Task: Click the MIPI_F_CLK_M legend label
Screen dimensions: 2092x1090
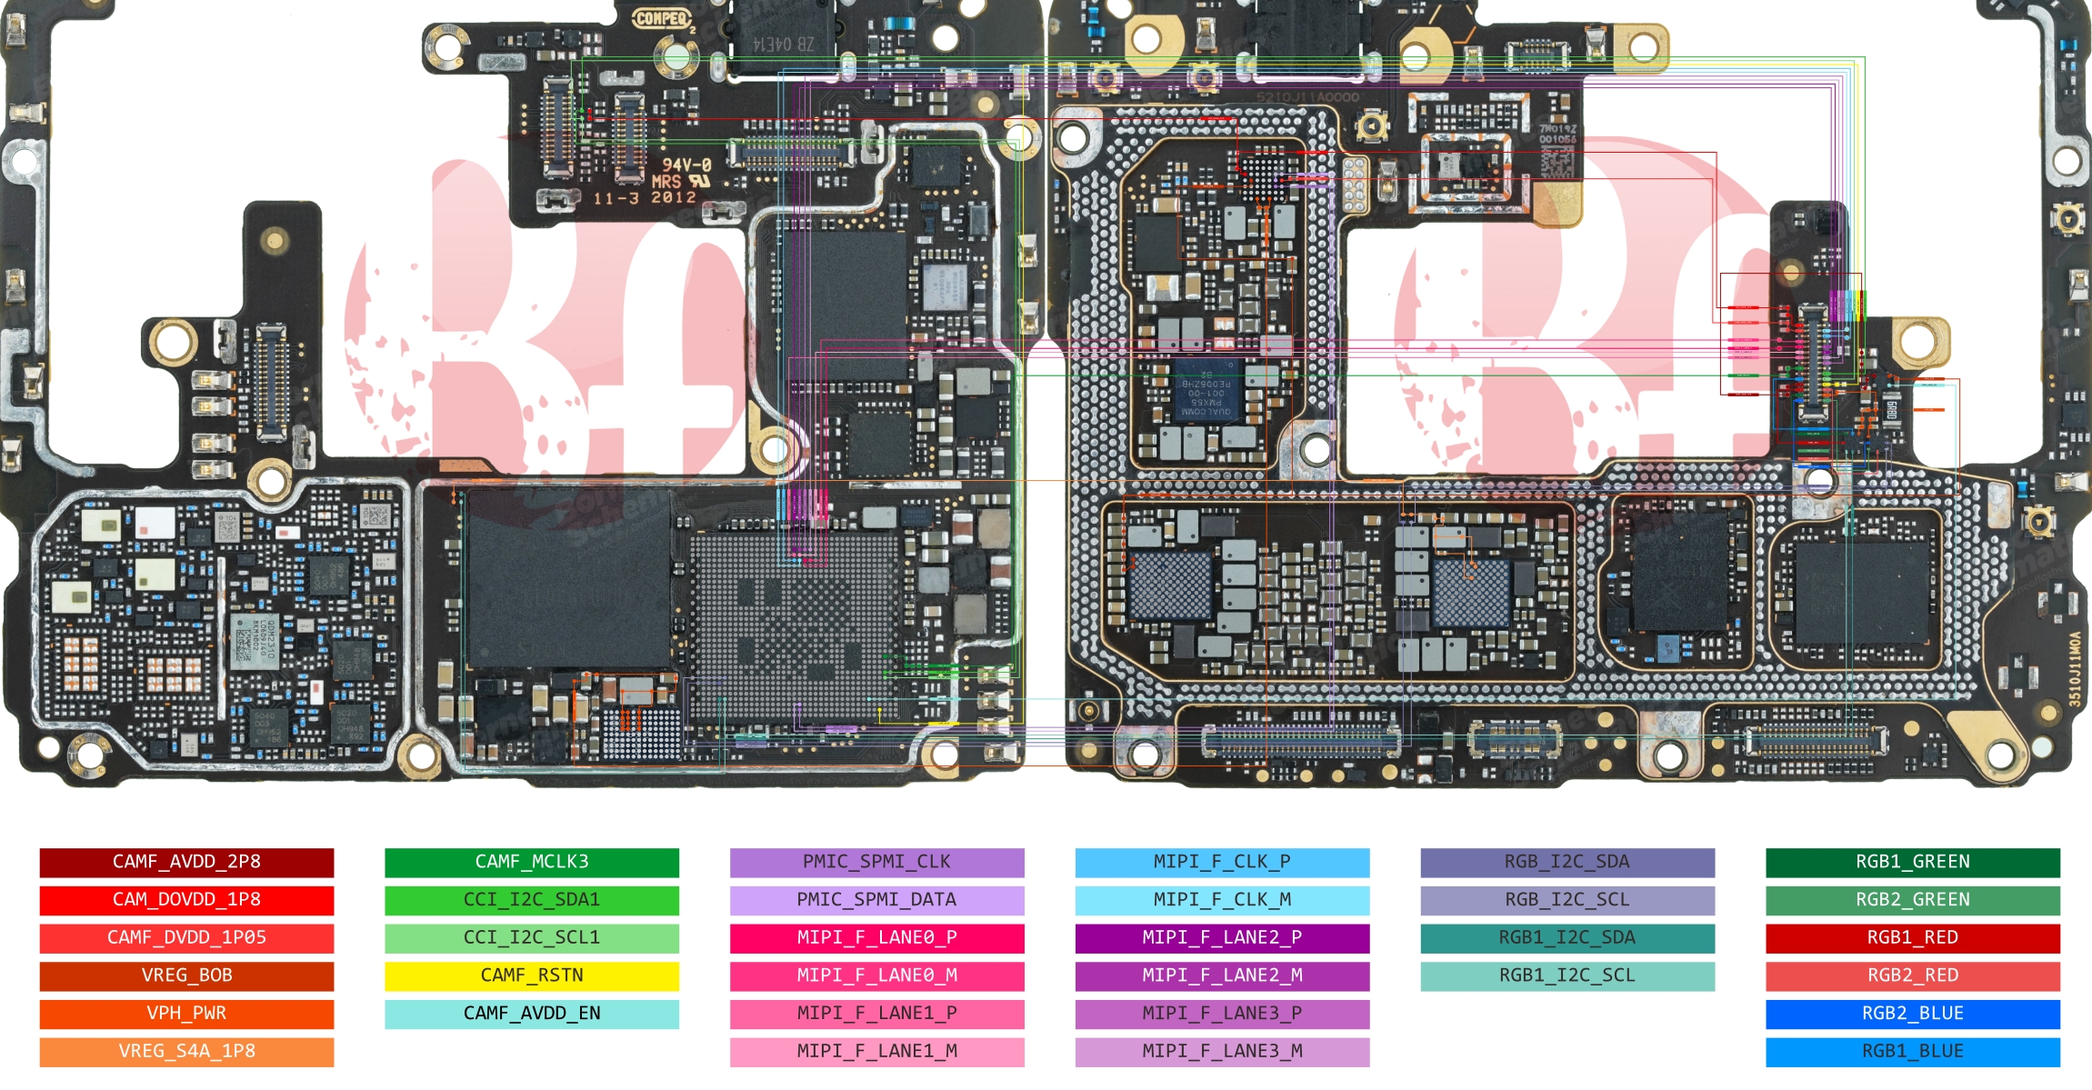Action: (1222, 900)
